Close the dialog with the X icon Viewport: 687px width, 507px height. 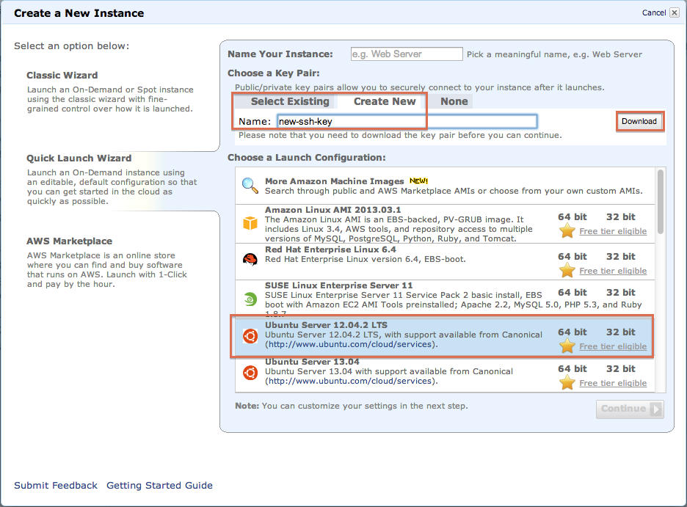pos(675,12)
